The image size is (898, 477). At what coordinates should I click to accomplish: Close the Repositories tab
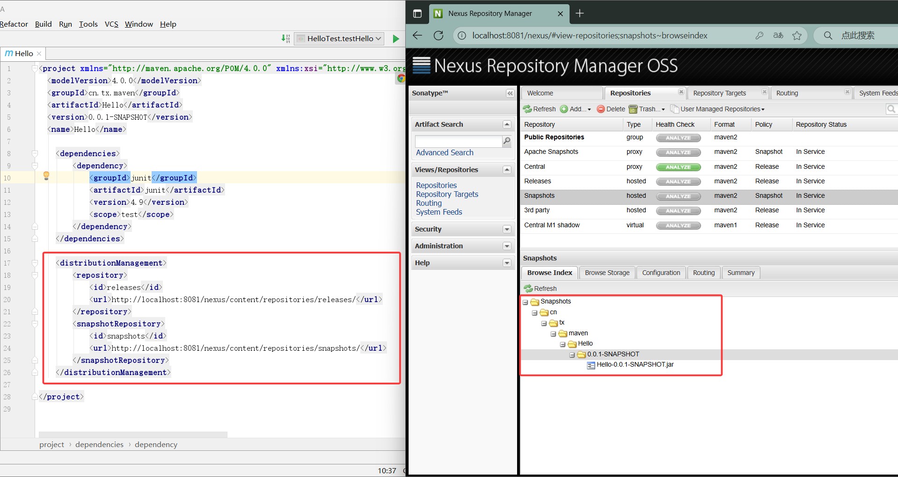[x=681, y=92]
